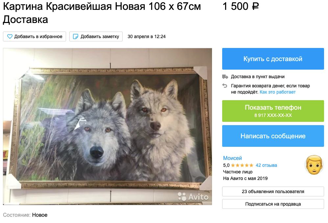
Task: Show 23 объявления пользователя
Action: [x=273, y=191]
